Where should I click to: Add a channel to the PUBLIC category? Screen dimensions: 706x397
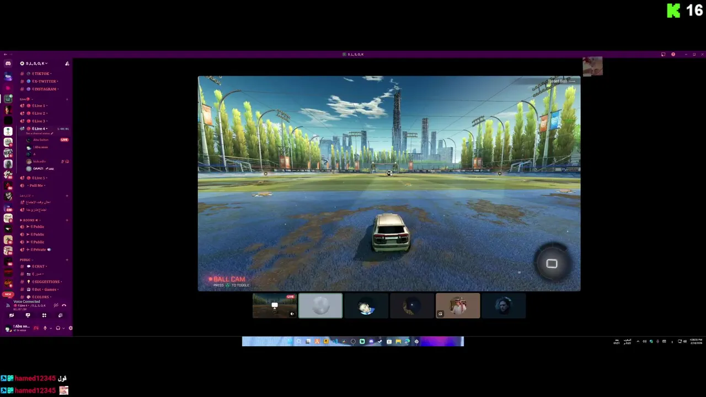click(67, 260)
